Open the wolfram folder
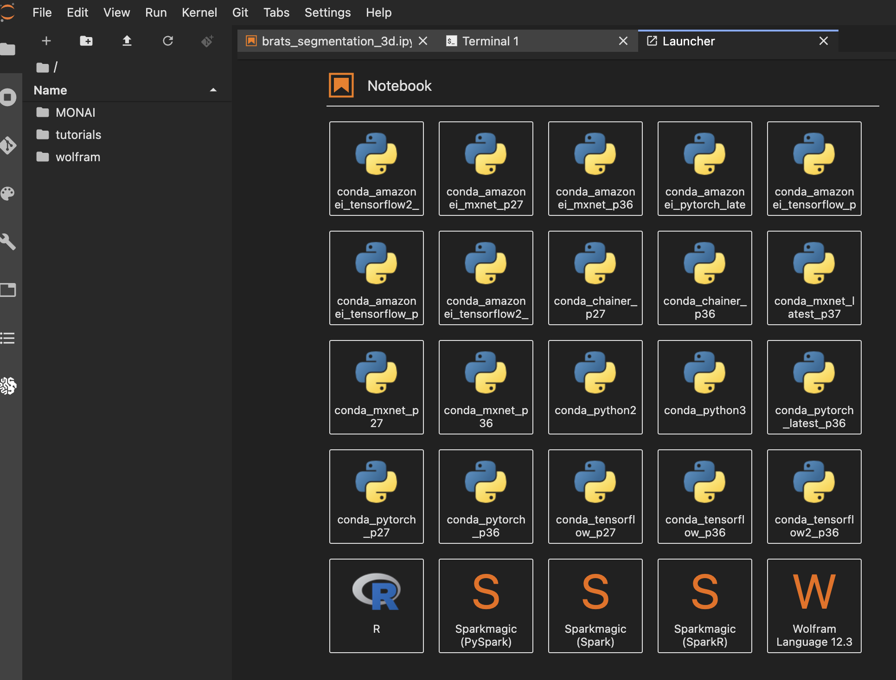Screen dimensions: 896x680 coord(127,157)
